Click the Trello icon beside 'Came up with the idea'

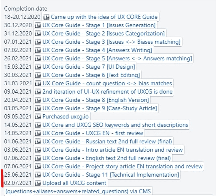[47, 17]
